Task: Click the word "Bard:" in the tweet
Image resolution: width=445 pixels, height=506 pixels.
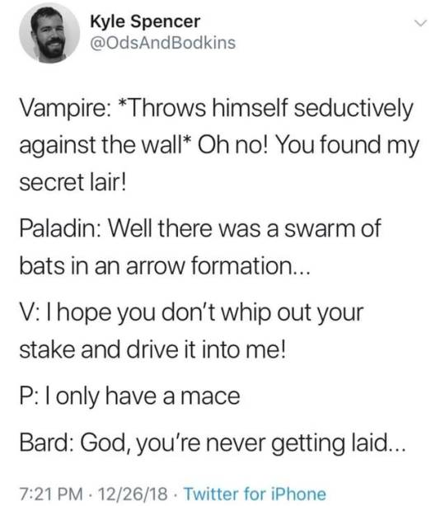Action: coord(46,443)
